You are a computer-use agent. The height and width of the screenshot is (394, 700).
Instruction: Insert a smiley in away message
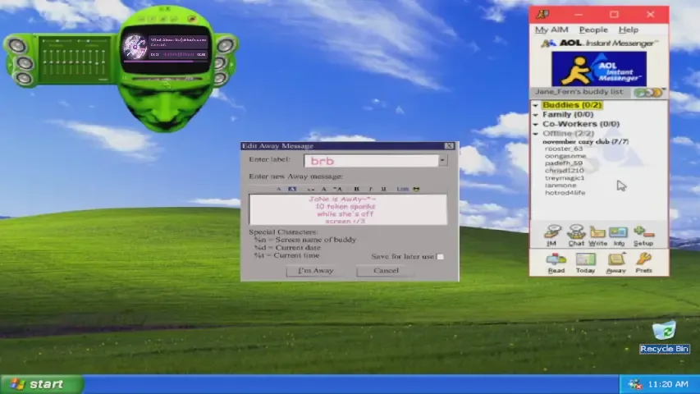click(x=417, y=189)
